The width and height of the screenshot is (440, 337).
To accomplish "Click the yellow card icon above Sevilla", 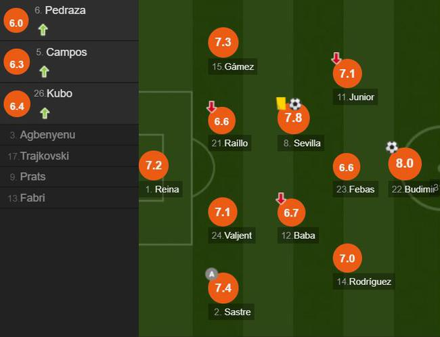I will point(281,103).
